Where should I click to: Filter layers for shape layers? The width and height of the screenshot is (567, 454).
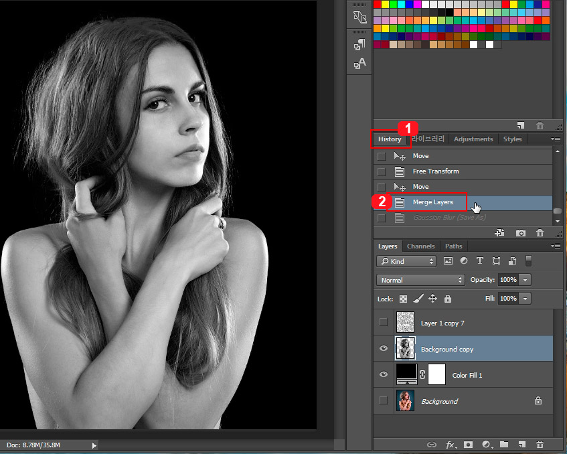(496, 261)
